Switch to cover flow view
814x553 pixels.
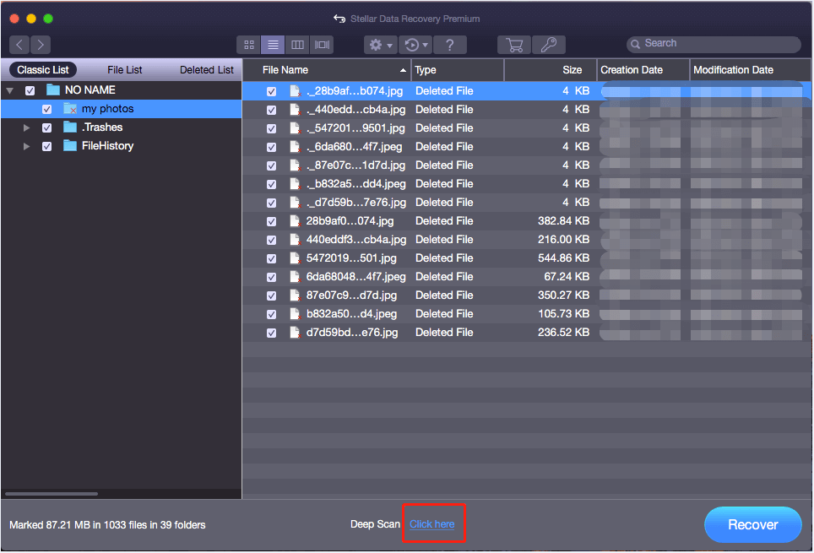click(322, 45)
